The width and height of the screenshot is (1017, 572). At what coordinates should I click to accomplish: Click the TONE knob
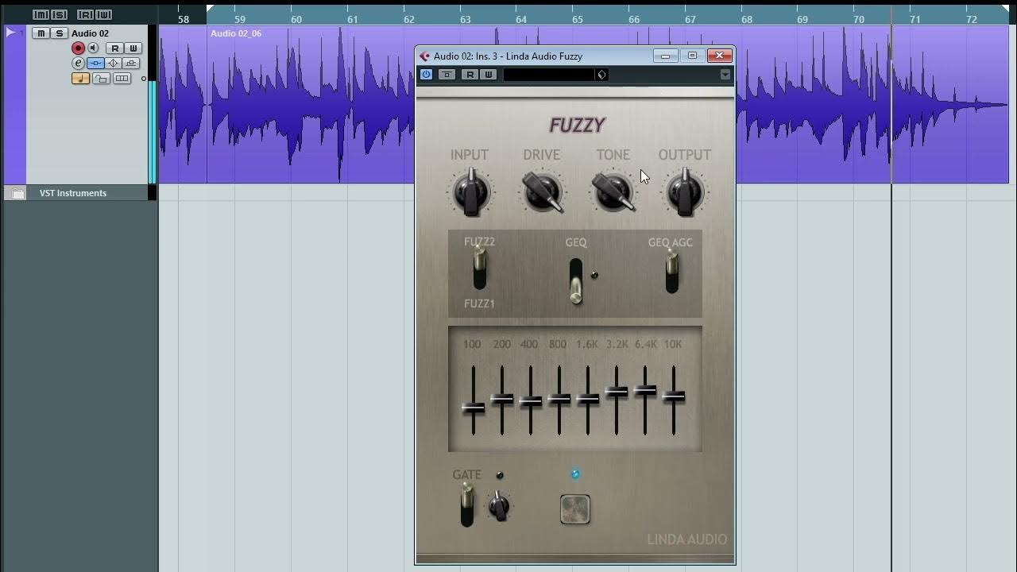click(x=613, y=192)
